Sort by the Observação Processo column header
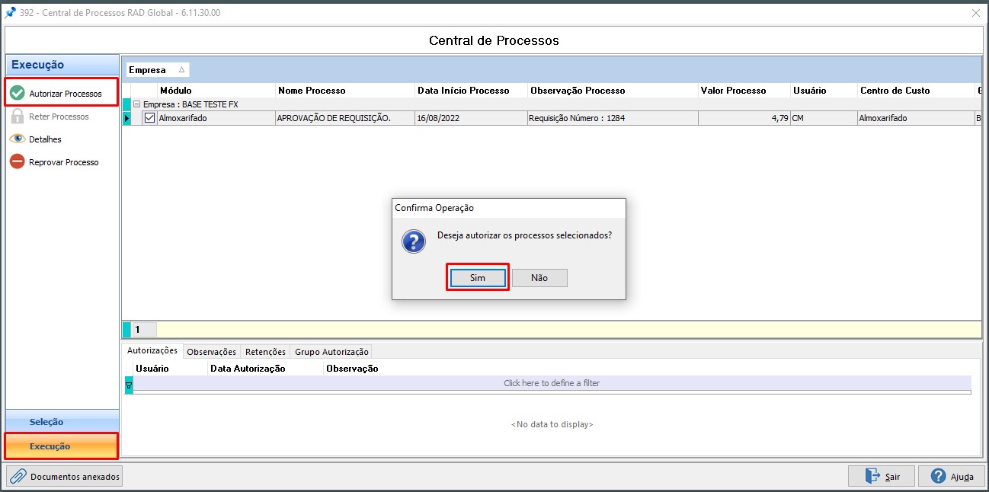The image size is (989, 492). (612, 90)
